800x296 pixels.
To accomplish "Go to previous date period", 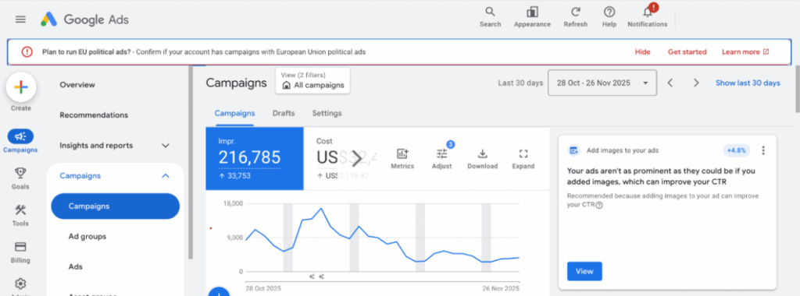I will (670, 83).
